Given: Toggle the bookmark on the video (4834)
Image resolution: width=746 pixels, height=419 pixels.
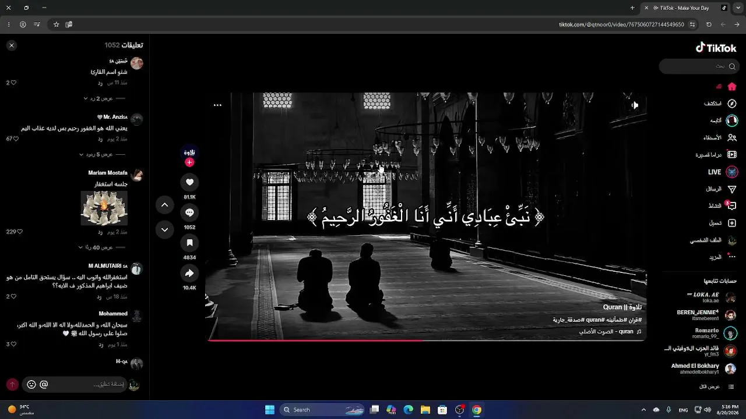Looking at the screenshot, I should [x=189, y=243].
